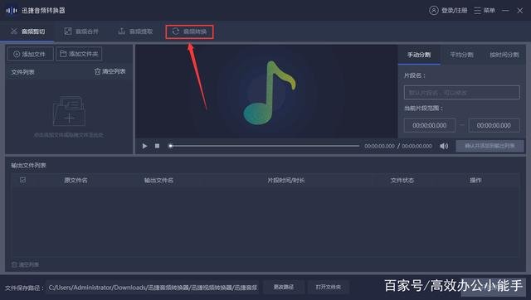531x300 pixels.
Task: Click the 文件列表 label
Action: coord(22,72)
